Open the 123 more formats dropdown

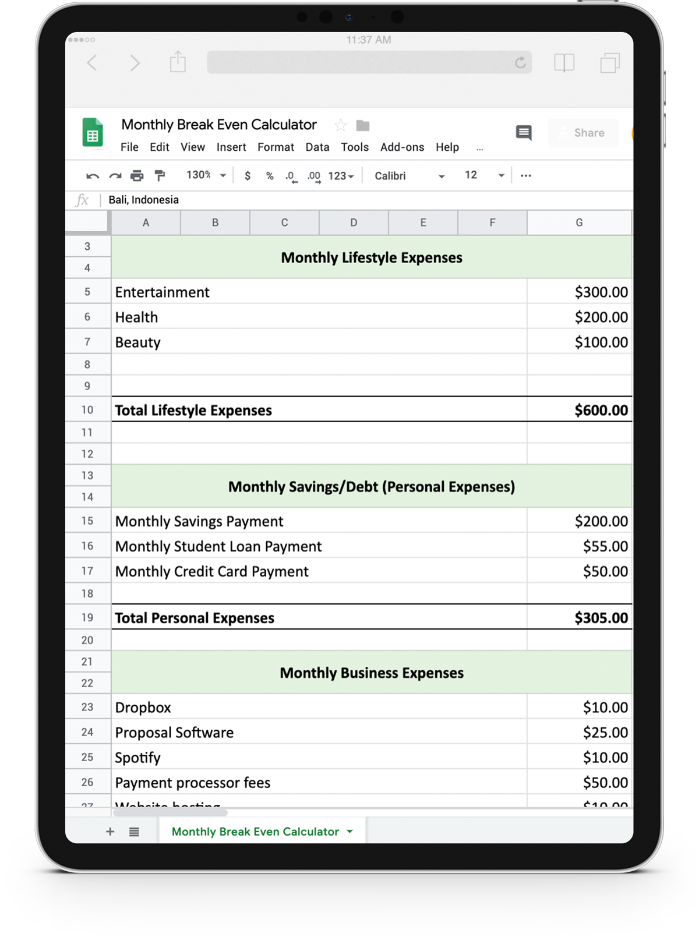click(341, 176)
